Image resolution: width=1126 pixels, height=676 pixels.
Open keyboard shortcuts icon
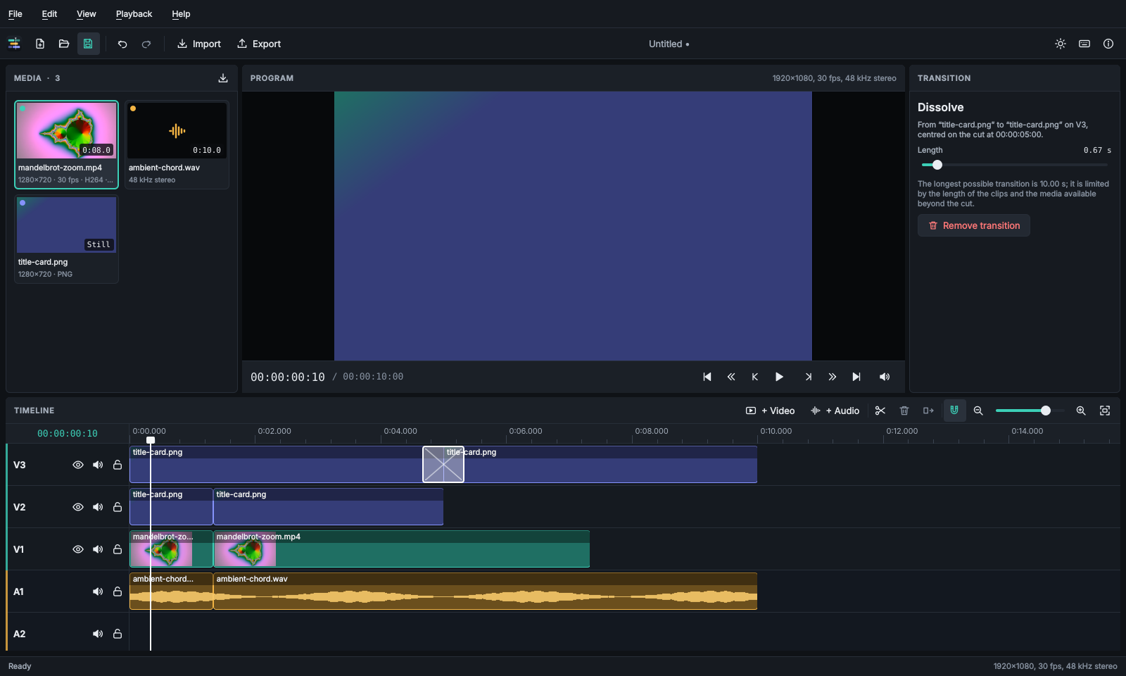click(1084, 44)
